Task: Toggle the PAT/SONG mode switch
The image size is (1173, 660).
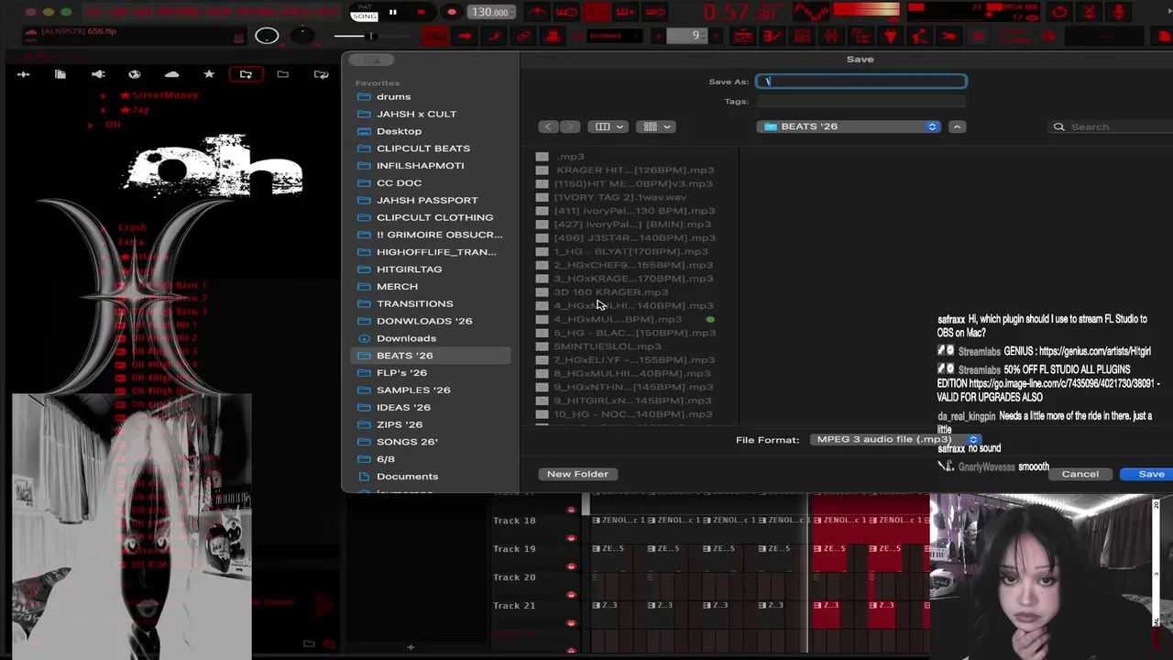Action: tap(364, 13)
